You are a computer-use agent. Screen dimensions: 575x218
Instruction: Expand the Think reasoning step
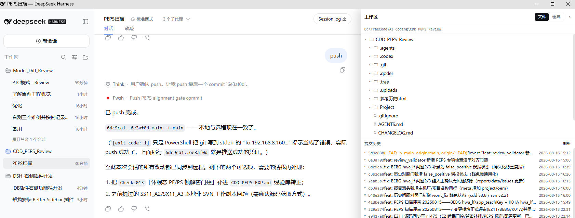point(177,84)
